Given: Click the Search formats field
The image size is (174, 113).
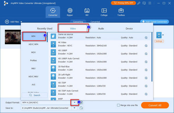Looking at the screenshot, I should (x=35, y=95).
